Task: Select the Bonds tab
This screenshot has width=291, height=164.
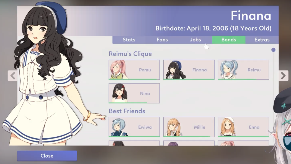Action: pyautogui.click(x=229, y=40)
